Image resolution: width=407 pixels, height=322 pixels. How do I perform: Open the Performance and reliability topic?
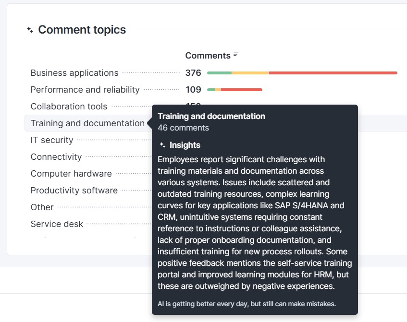coord(85,90)
